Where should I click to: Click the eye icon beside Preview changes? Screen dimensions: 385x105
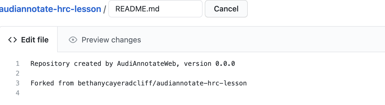tap(73, 40)
